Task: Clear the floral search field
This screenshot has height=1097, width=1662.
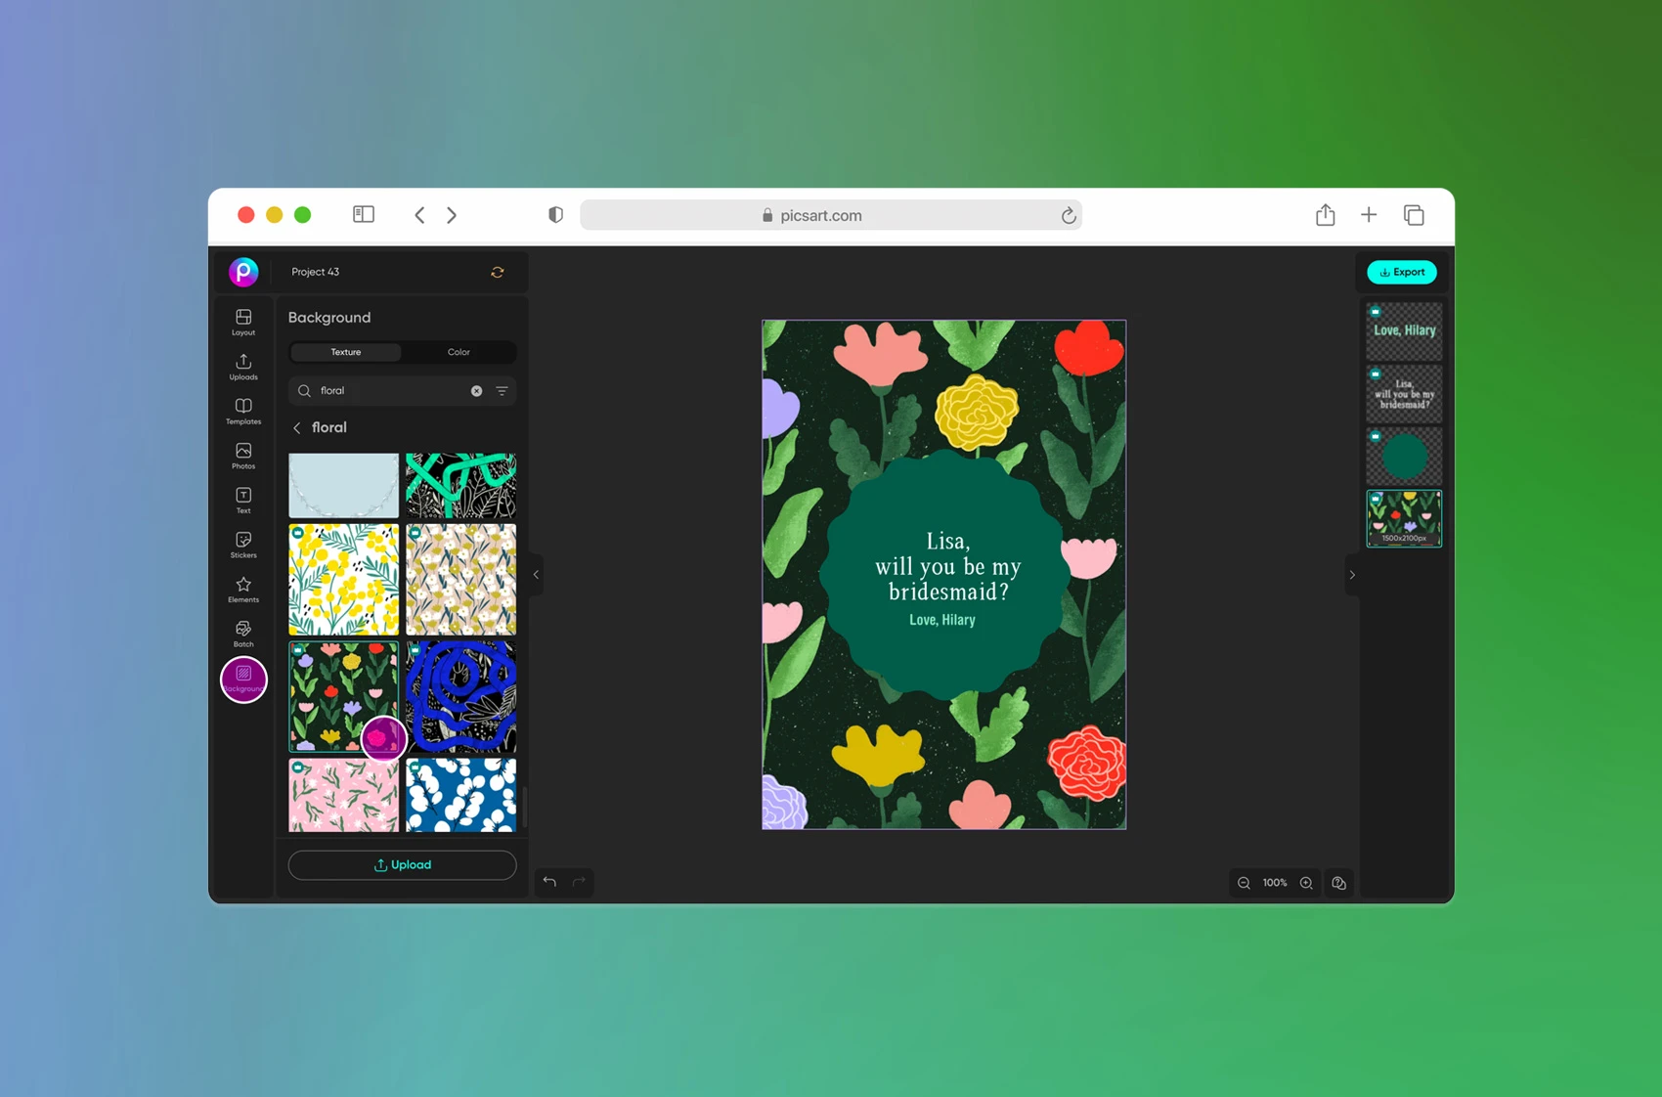Action: click(476, 390)
